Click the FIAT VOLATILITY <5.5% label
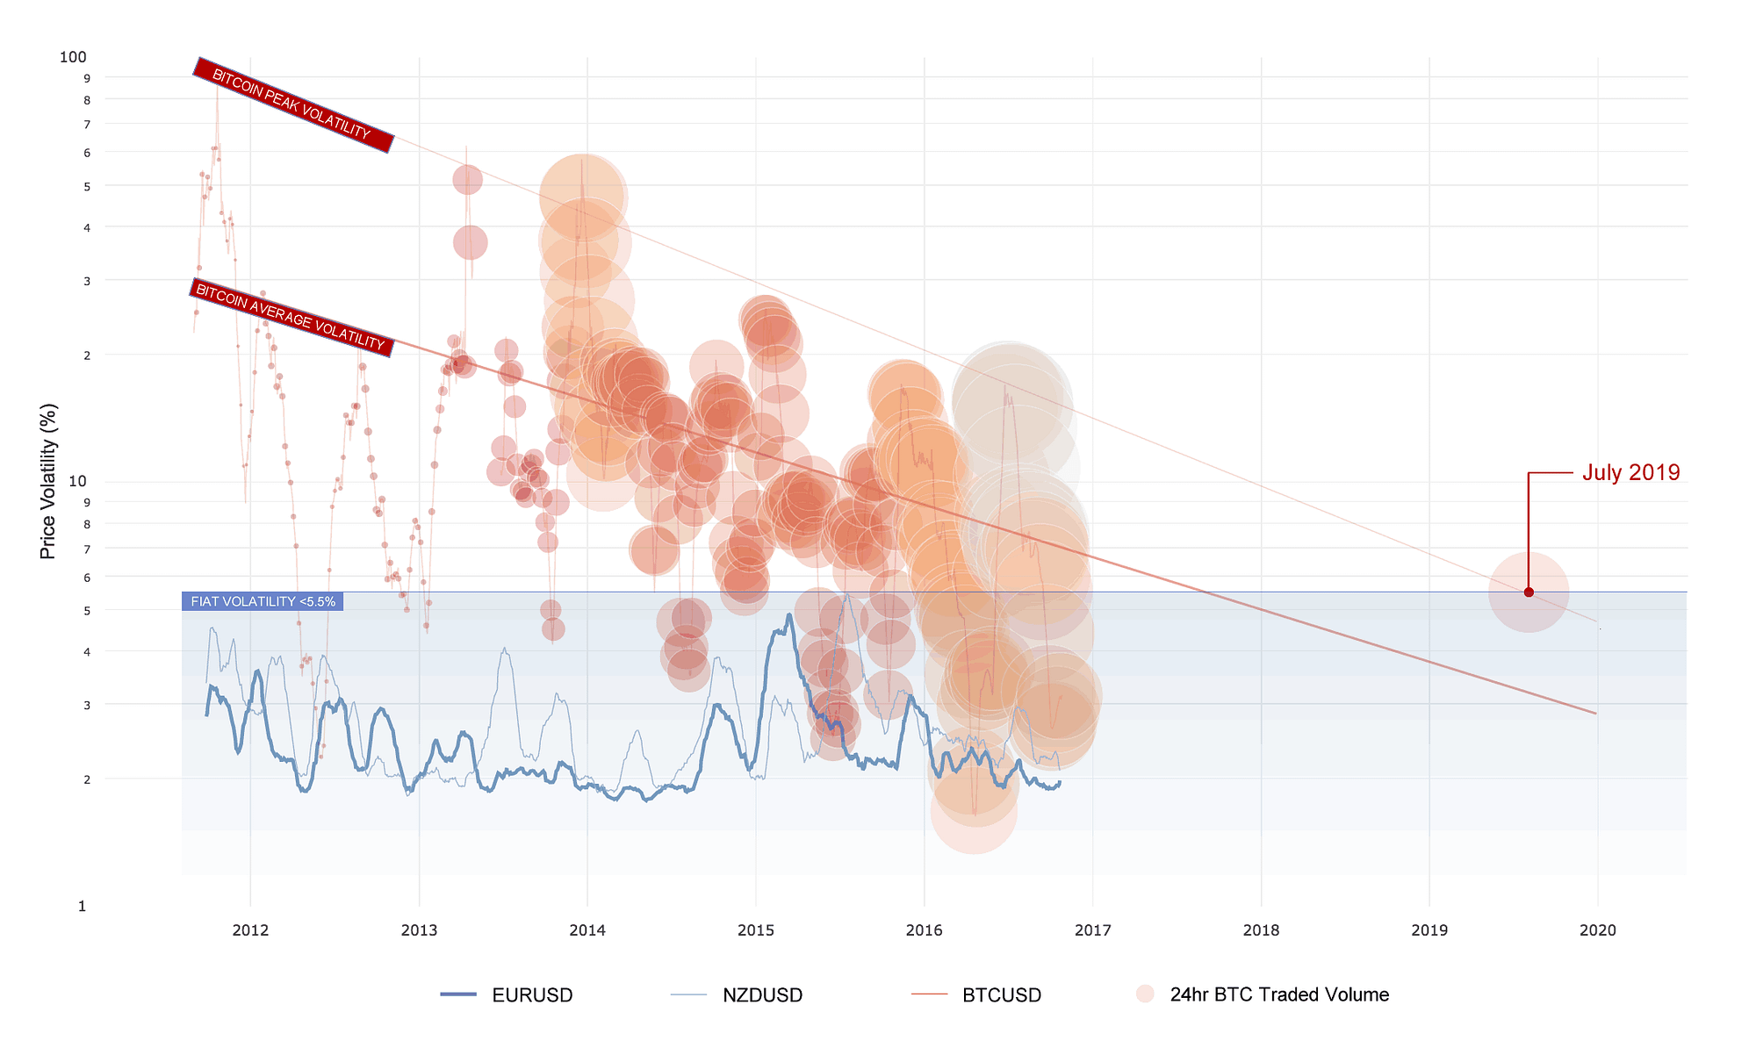Screen dimensions: 1756x1048 pyautogui.click(x=263, y=601)
